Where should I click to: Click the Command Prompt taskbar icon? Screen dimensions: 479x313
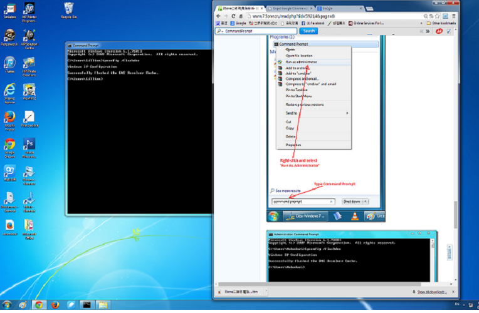87,305
